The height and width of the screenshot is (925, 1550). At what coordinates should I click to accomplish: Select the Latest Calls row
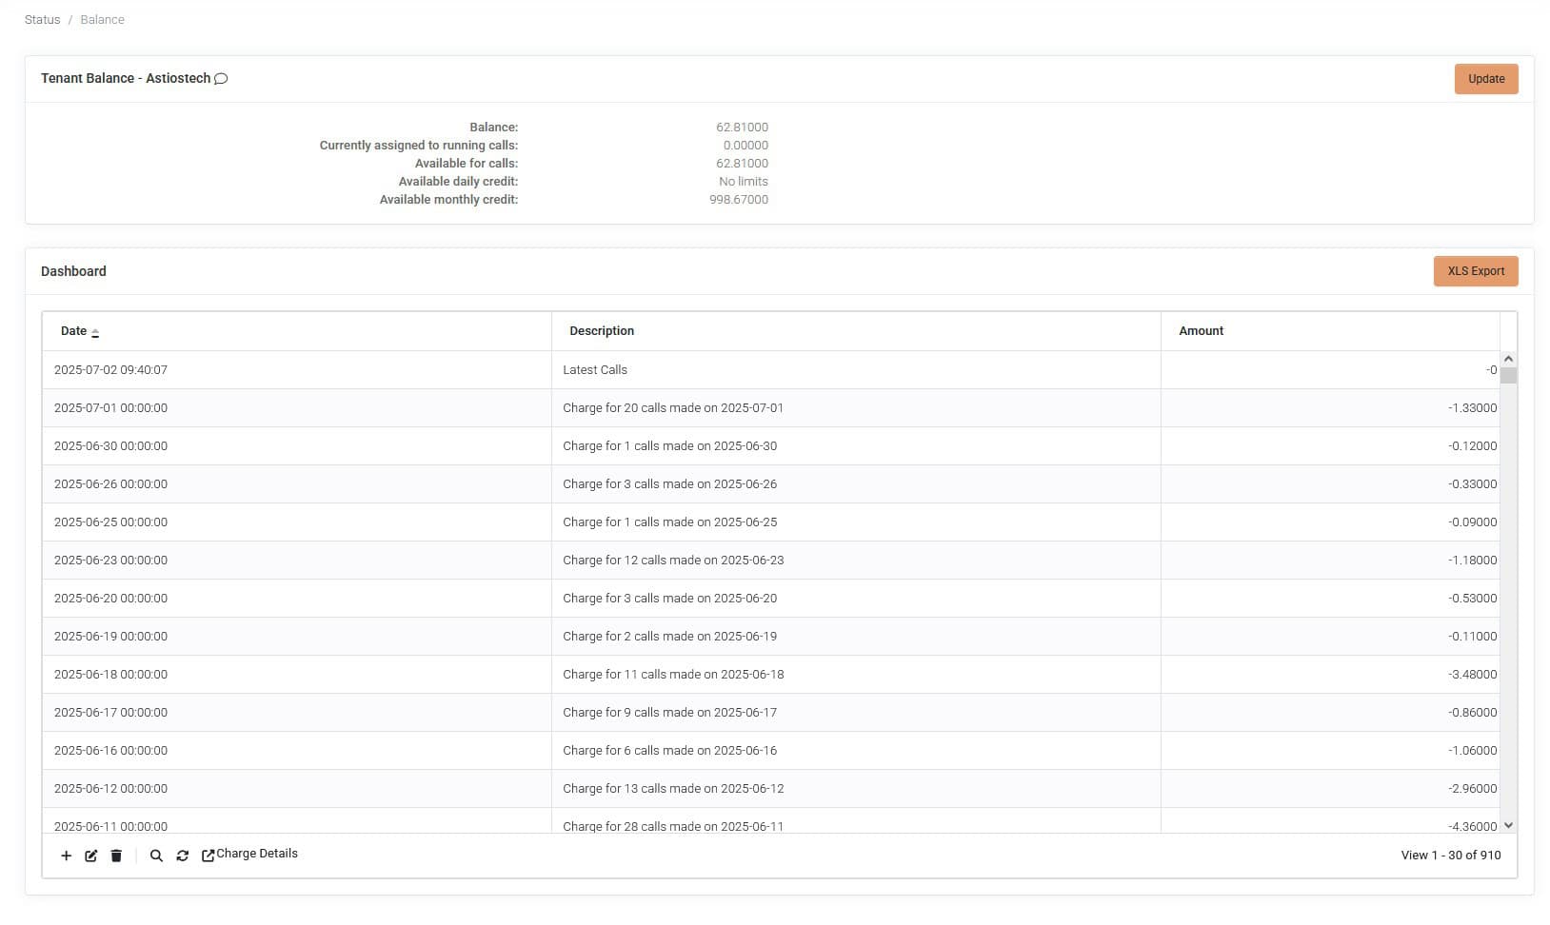pos(771,370)
